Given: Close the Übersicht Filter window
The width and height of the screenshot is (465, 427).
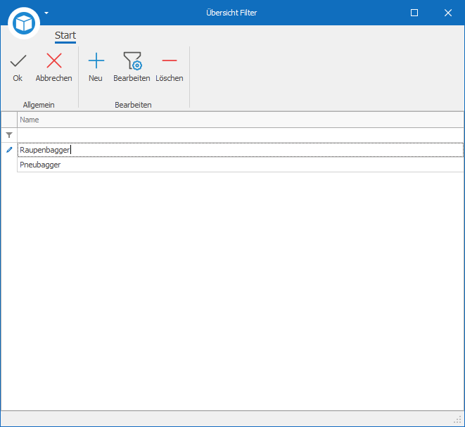Looking at the screenshot, I should point(448,13).
